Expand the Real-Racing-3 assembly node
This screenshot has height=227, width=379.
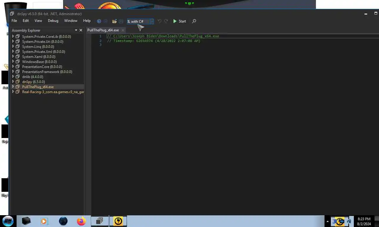point(13,92)
